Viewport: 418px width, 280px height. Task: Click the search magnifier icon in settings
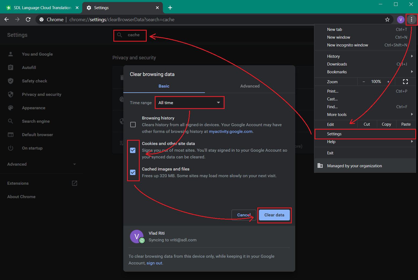pyautogui.click(x=120, y=35)
